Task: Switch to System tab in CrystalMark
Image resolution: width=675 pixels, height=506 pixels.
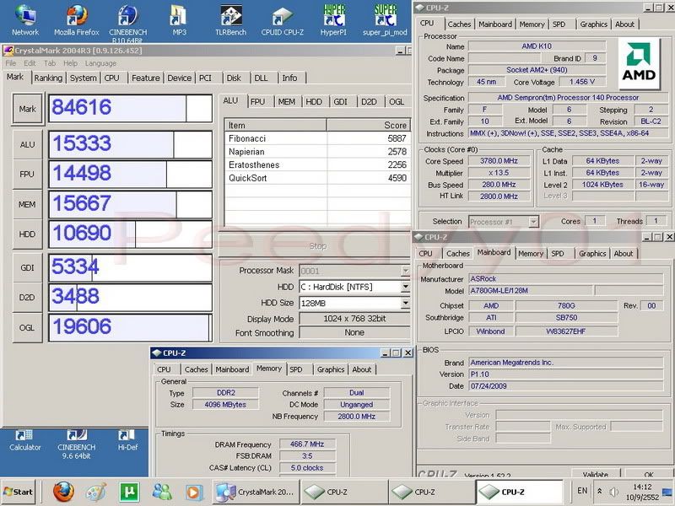Action: (x=83, y=78)
